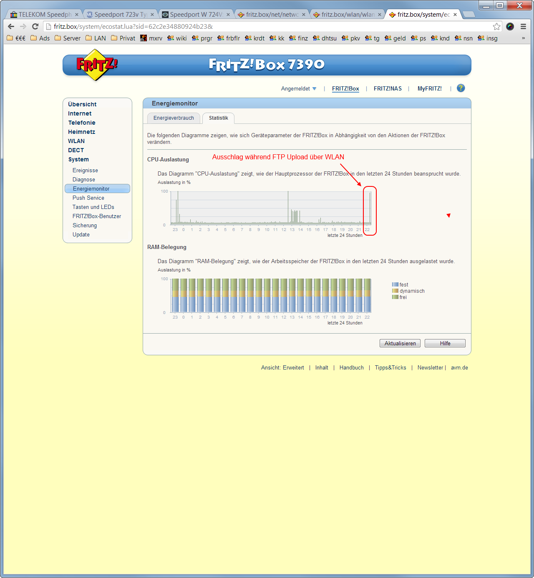Image resolution: width=534 pixels, height=578 pixels.
Task: Open the LAN bookmarks folder
Action: click(96, 38)
